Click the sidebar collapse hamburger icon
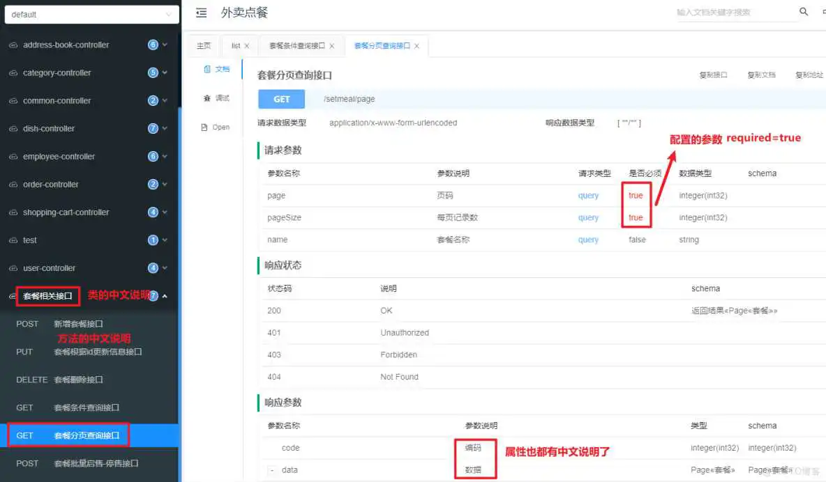This screenshot has height=482, width=826. pyautogui.click(x=201, y=12)
